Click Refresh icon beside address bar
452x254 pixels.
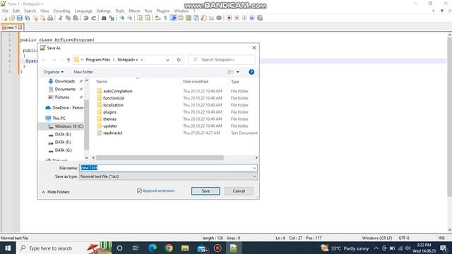[179, 60]
